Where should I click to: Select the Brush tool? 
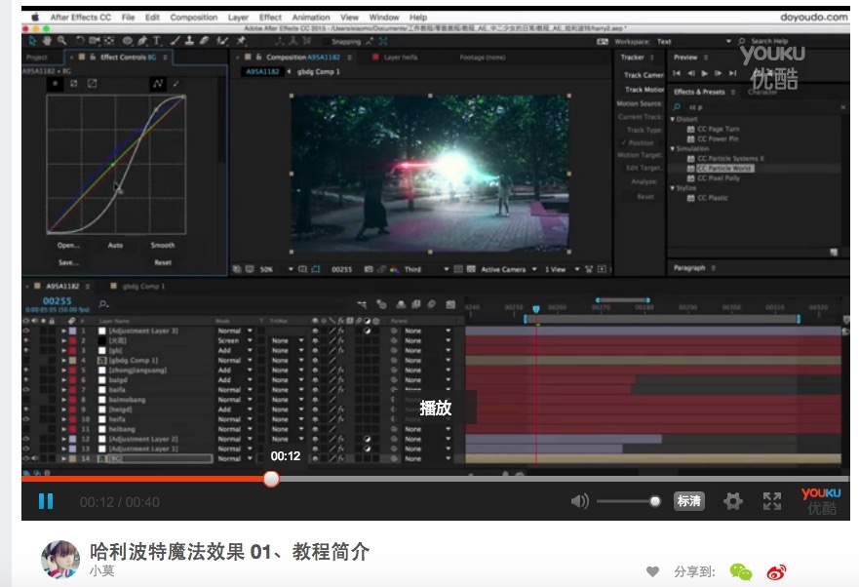click(x=175, y=41)
